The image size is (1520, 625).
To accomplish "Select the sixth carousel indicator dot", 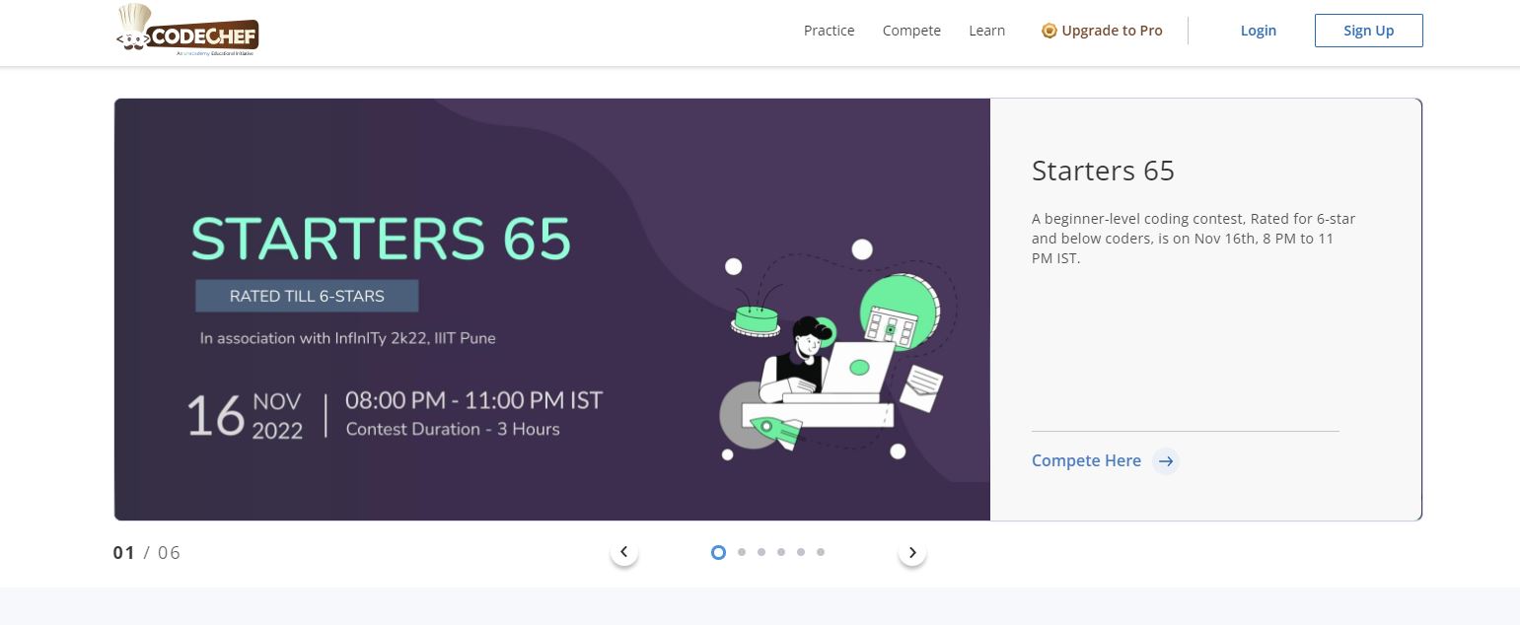I will [821, 552].
